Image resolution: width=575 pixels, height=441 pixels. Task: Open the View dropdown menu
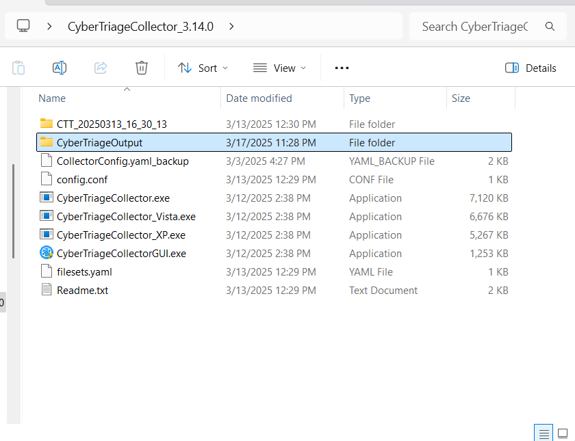[279, 68]
